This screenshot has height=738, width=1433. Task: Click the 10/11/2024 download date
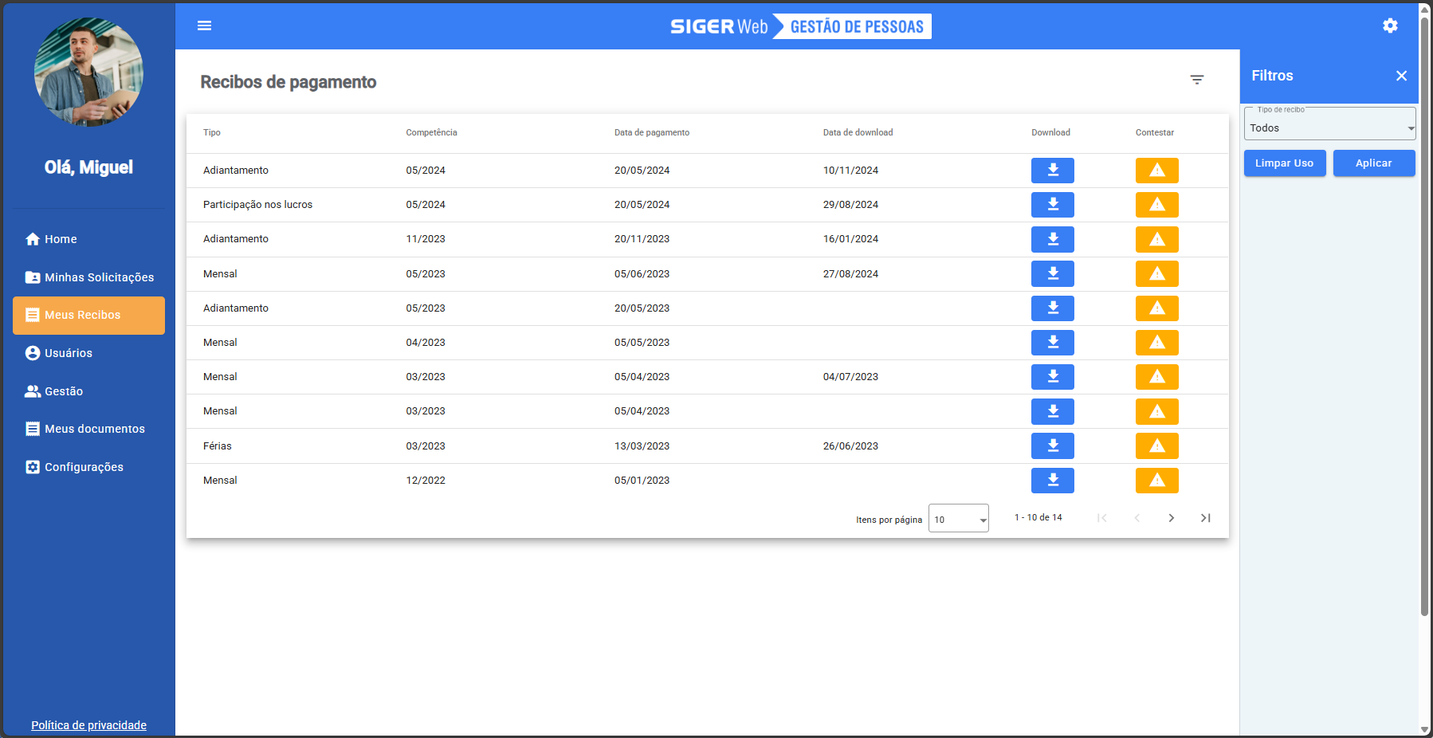point(850,171)
